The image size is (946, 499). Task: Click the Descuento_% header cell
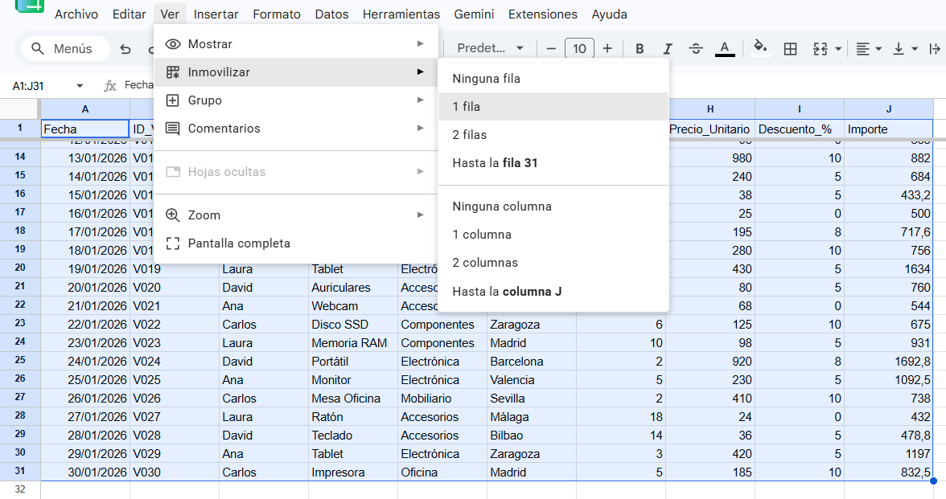800,129
